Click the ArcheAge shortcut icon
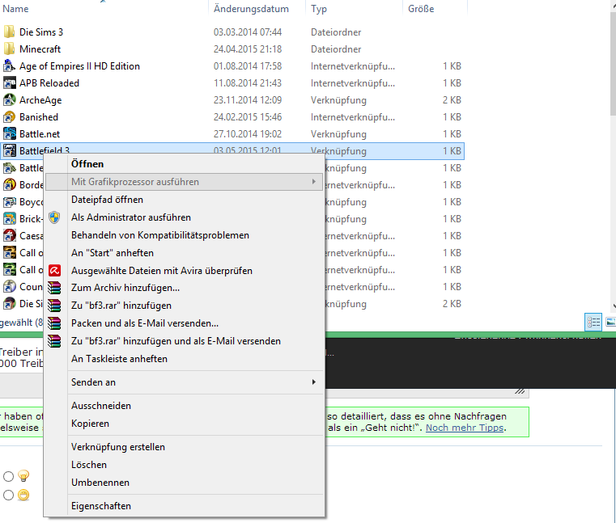The width and height of the screenshot is (616, 523). [10, 100]
